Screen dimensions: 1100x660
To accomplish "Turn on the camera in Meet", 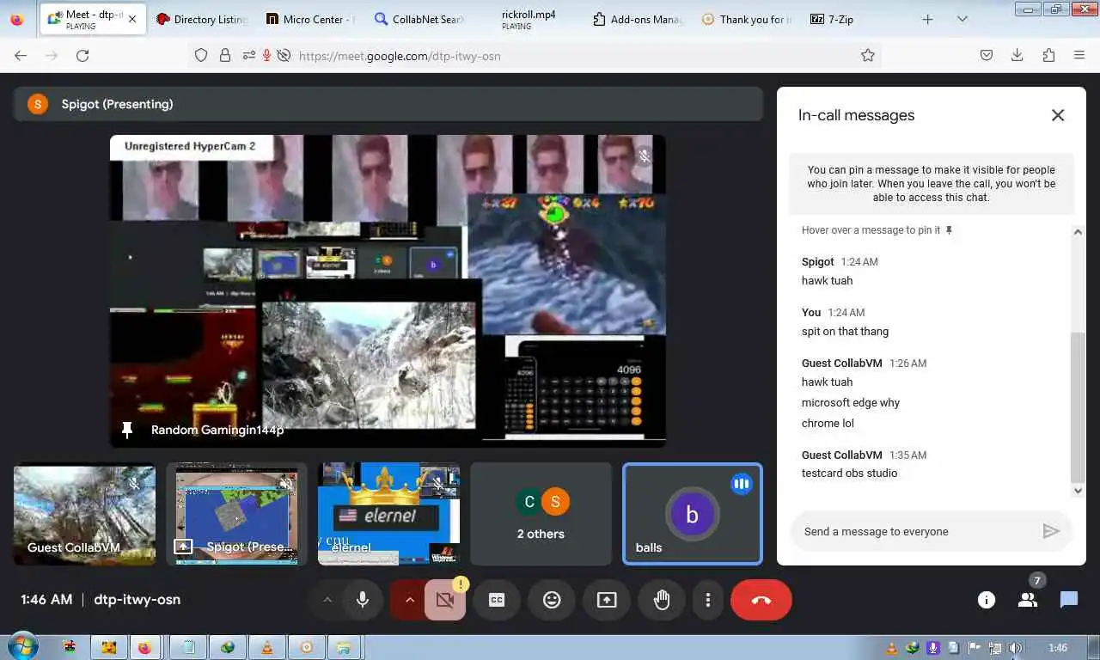I will (445, 600).
